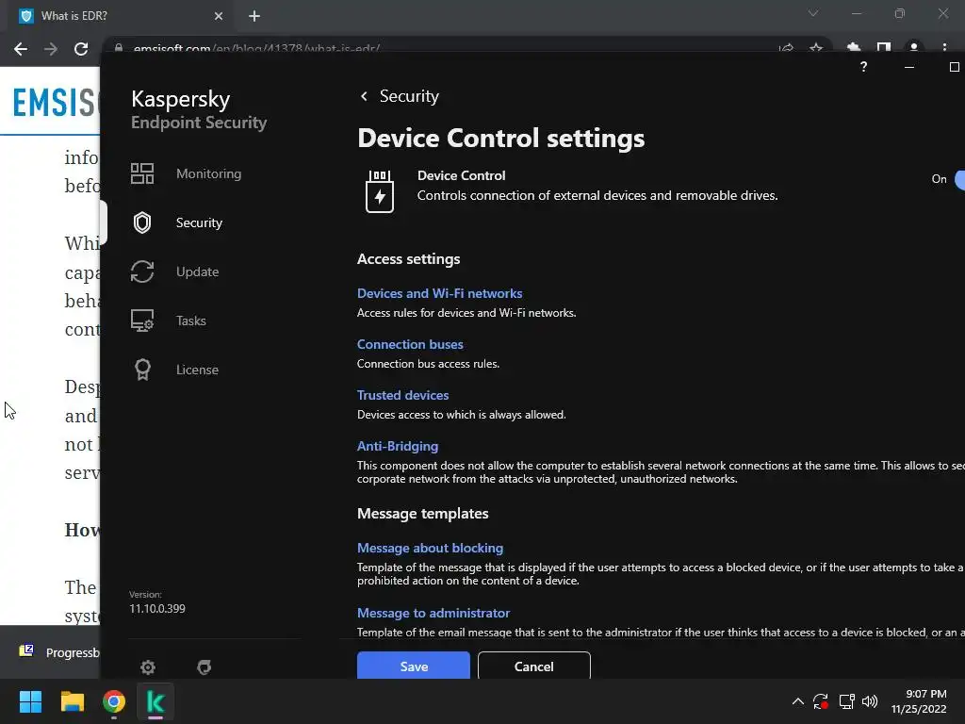Select the Security shield icon
965x724 pixels.
point(142,222)
